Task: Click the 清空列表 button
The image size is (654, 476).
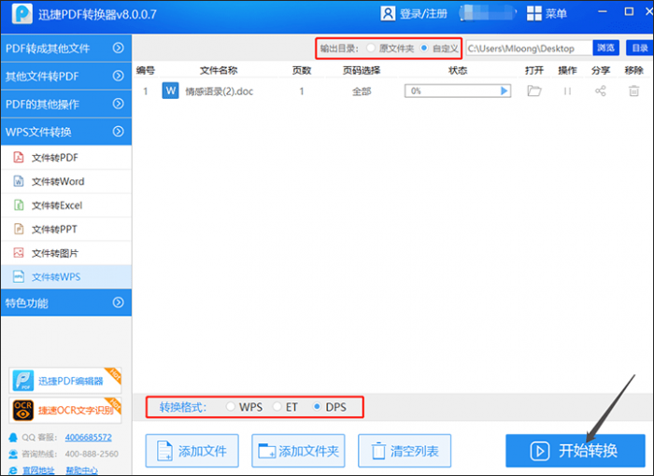Action: click(405, 451)
